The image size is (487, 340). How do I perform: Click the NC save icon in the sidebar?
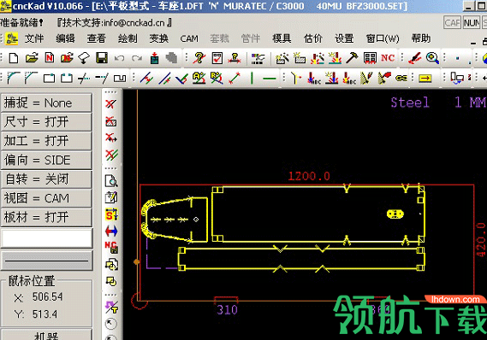coord(111,248)
